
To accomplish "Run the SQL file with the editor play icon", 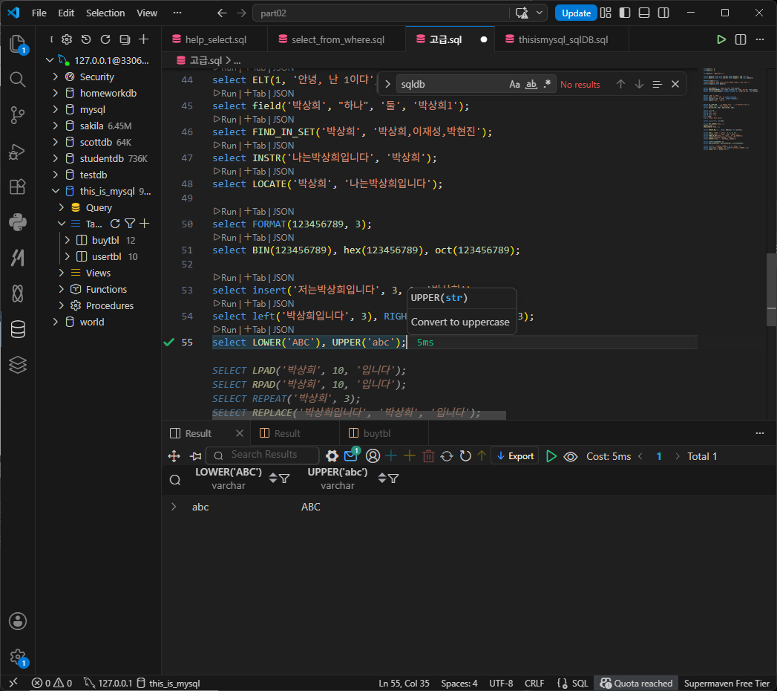I will 721,39.
